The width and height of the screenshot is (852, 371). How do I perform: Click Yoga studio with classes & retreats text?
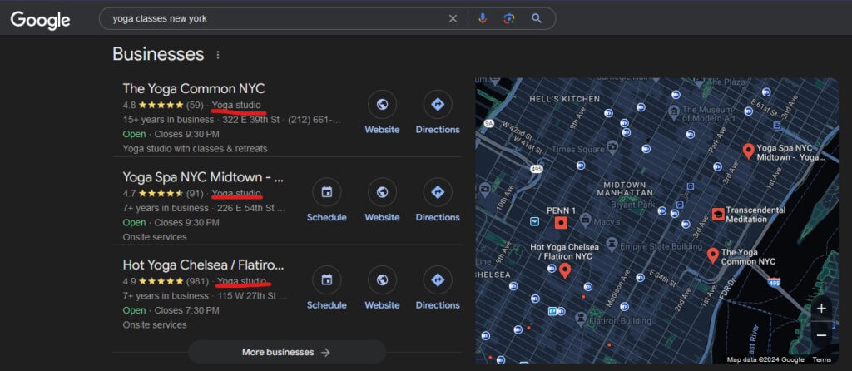point(195,148)
